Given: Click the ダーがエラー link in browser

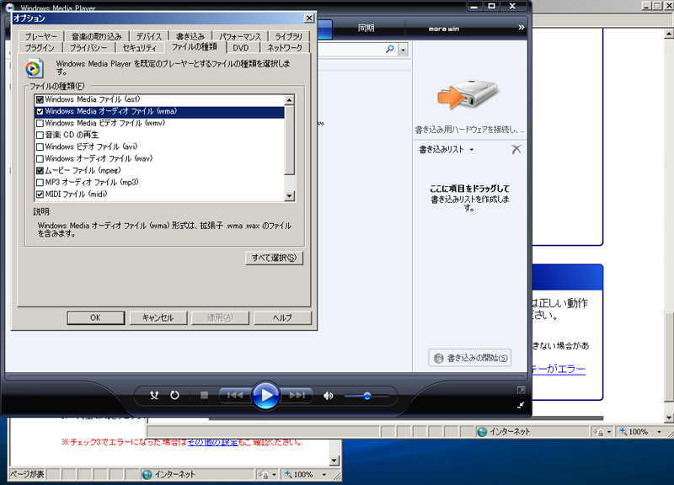Looking at the screenshot, I should coord(559,369).
